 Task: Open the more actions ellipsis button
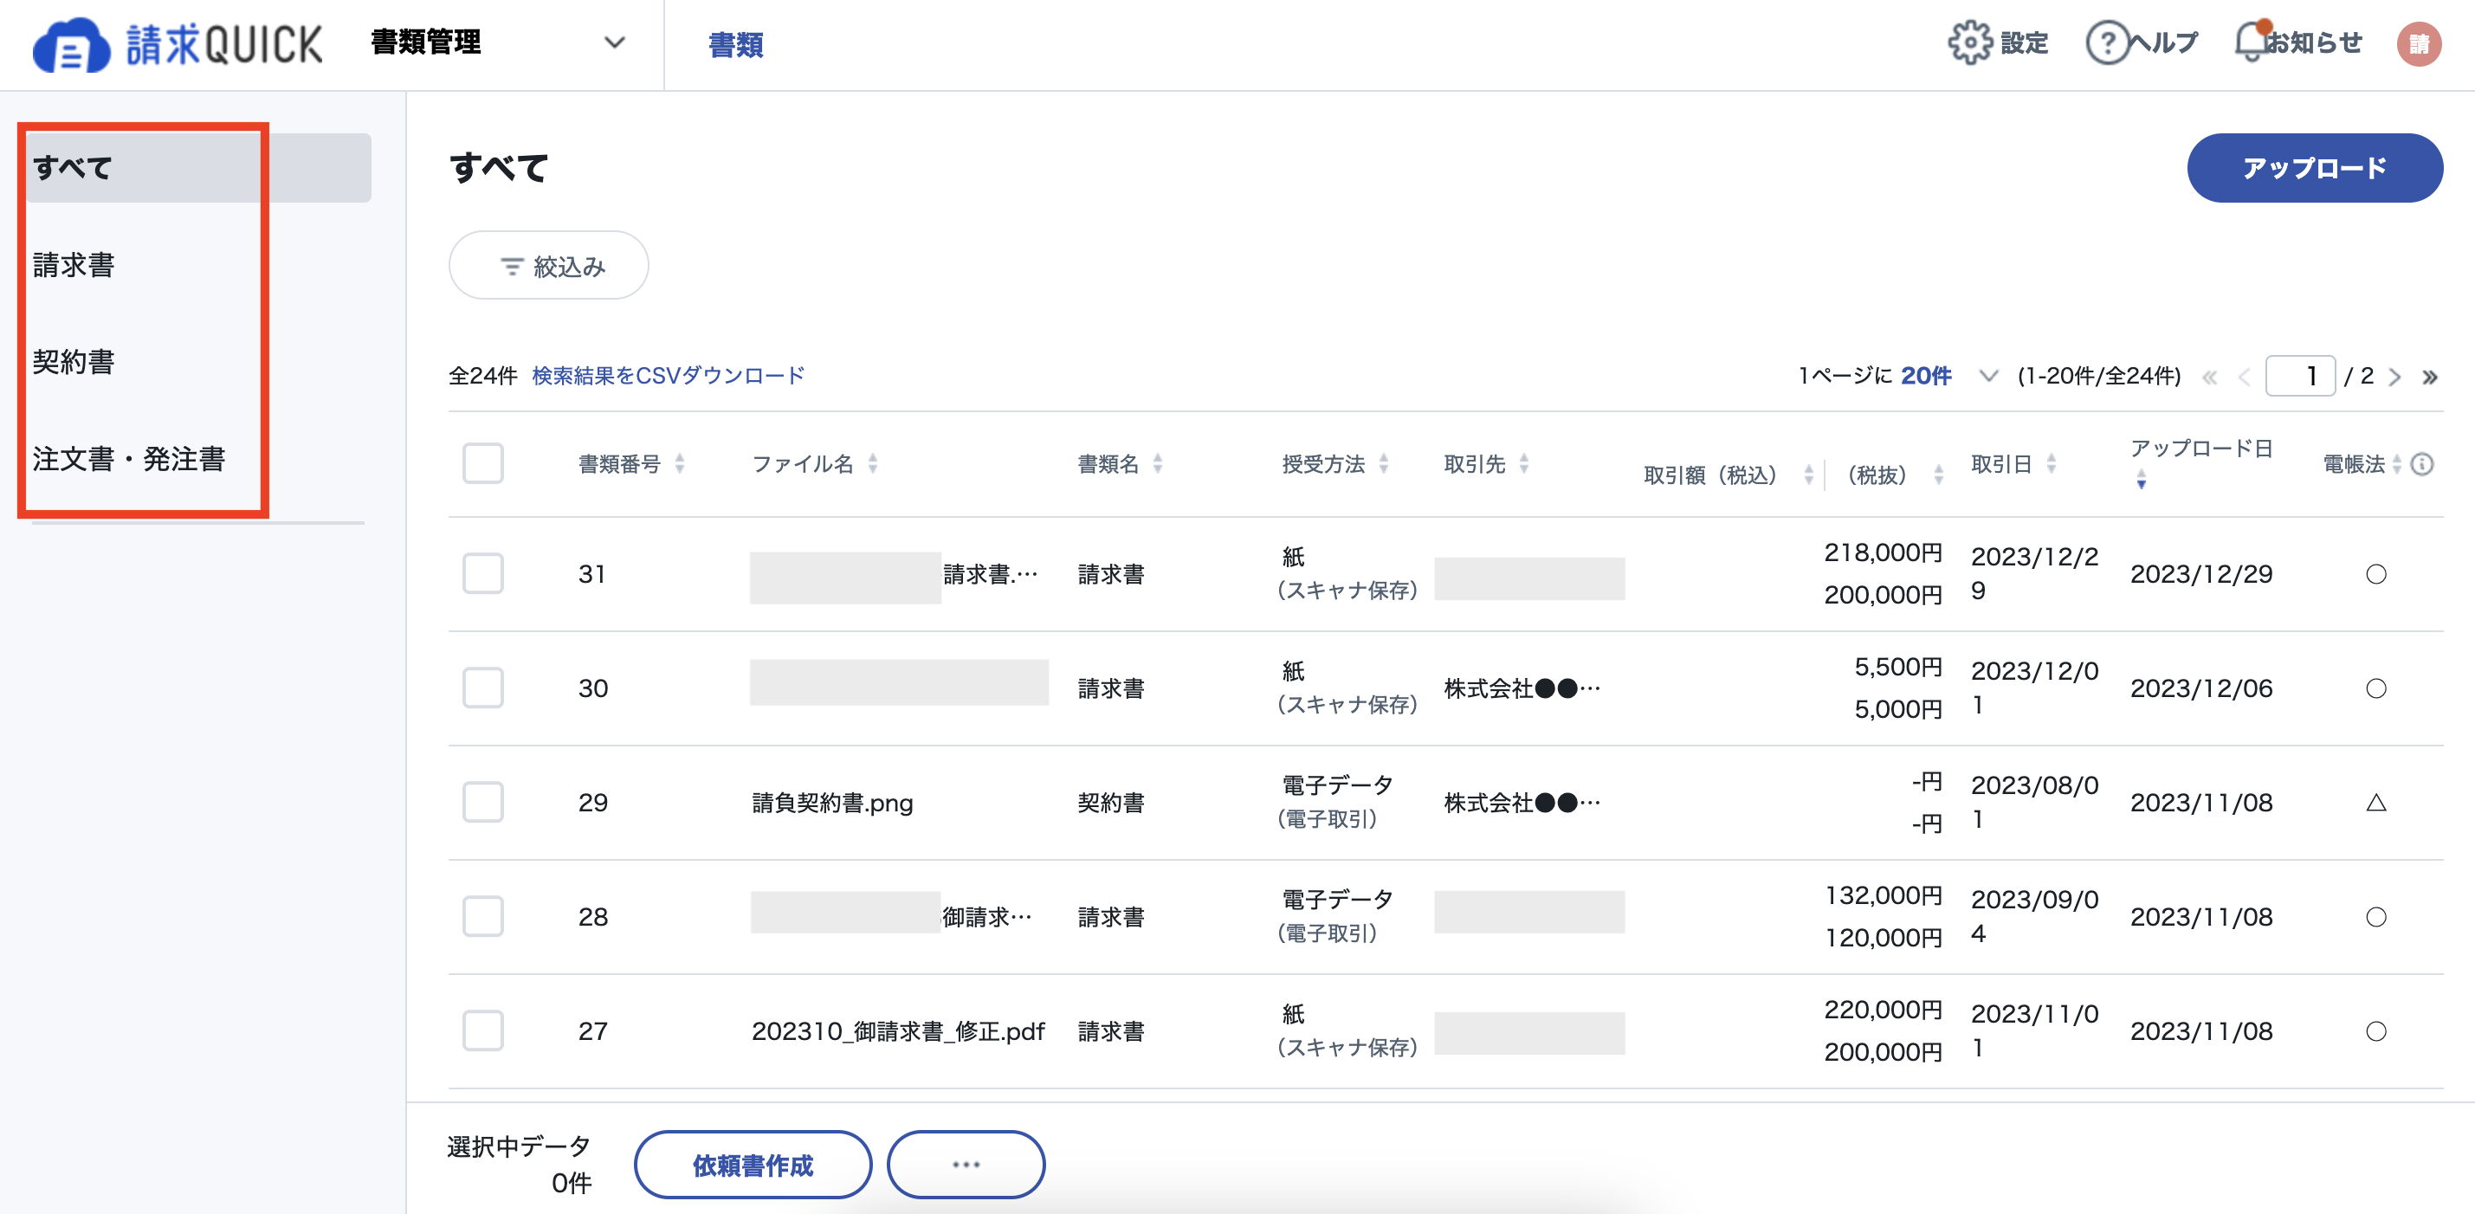[x=966, y=1164]
